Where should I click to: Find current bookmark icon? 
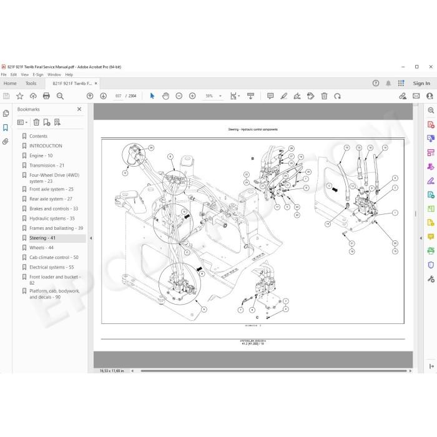(x=57, y=122)
